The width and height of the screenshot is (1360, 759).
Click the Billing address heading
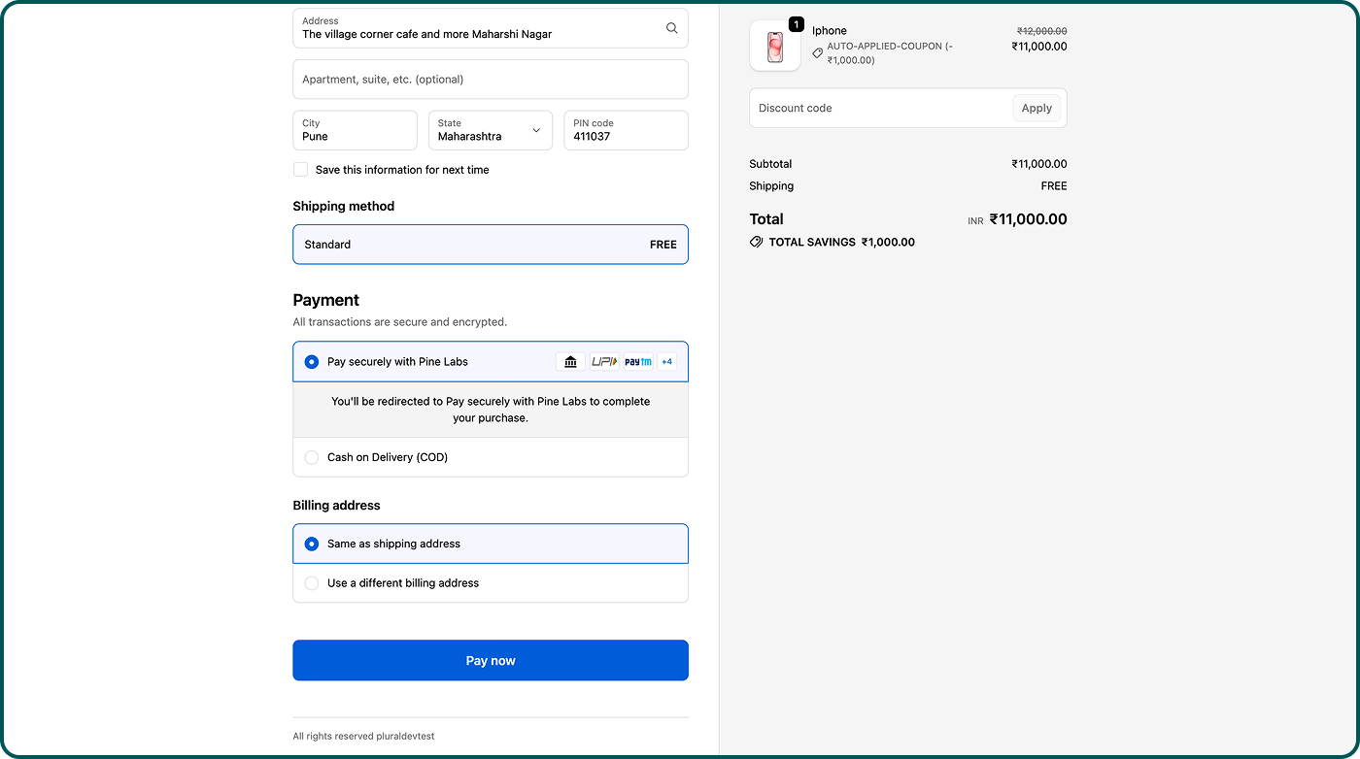click(337, 506)
